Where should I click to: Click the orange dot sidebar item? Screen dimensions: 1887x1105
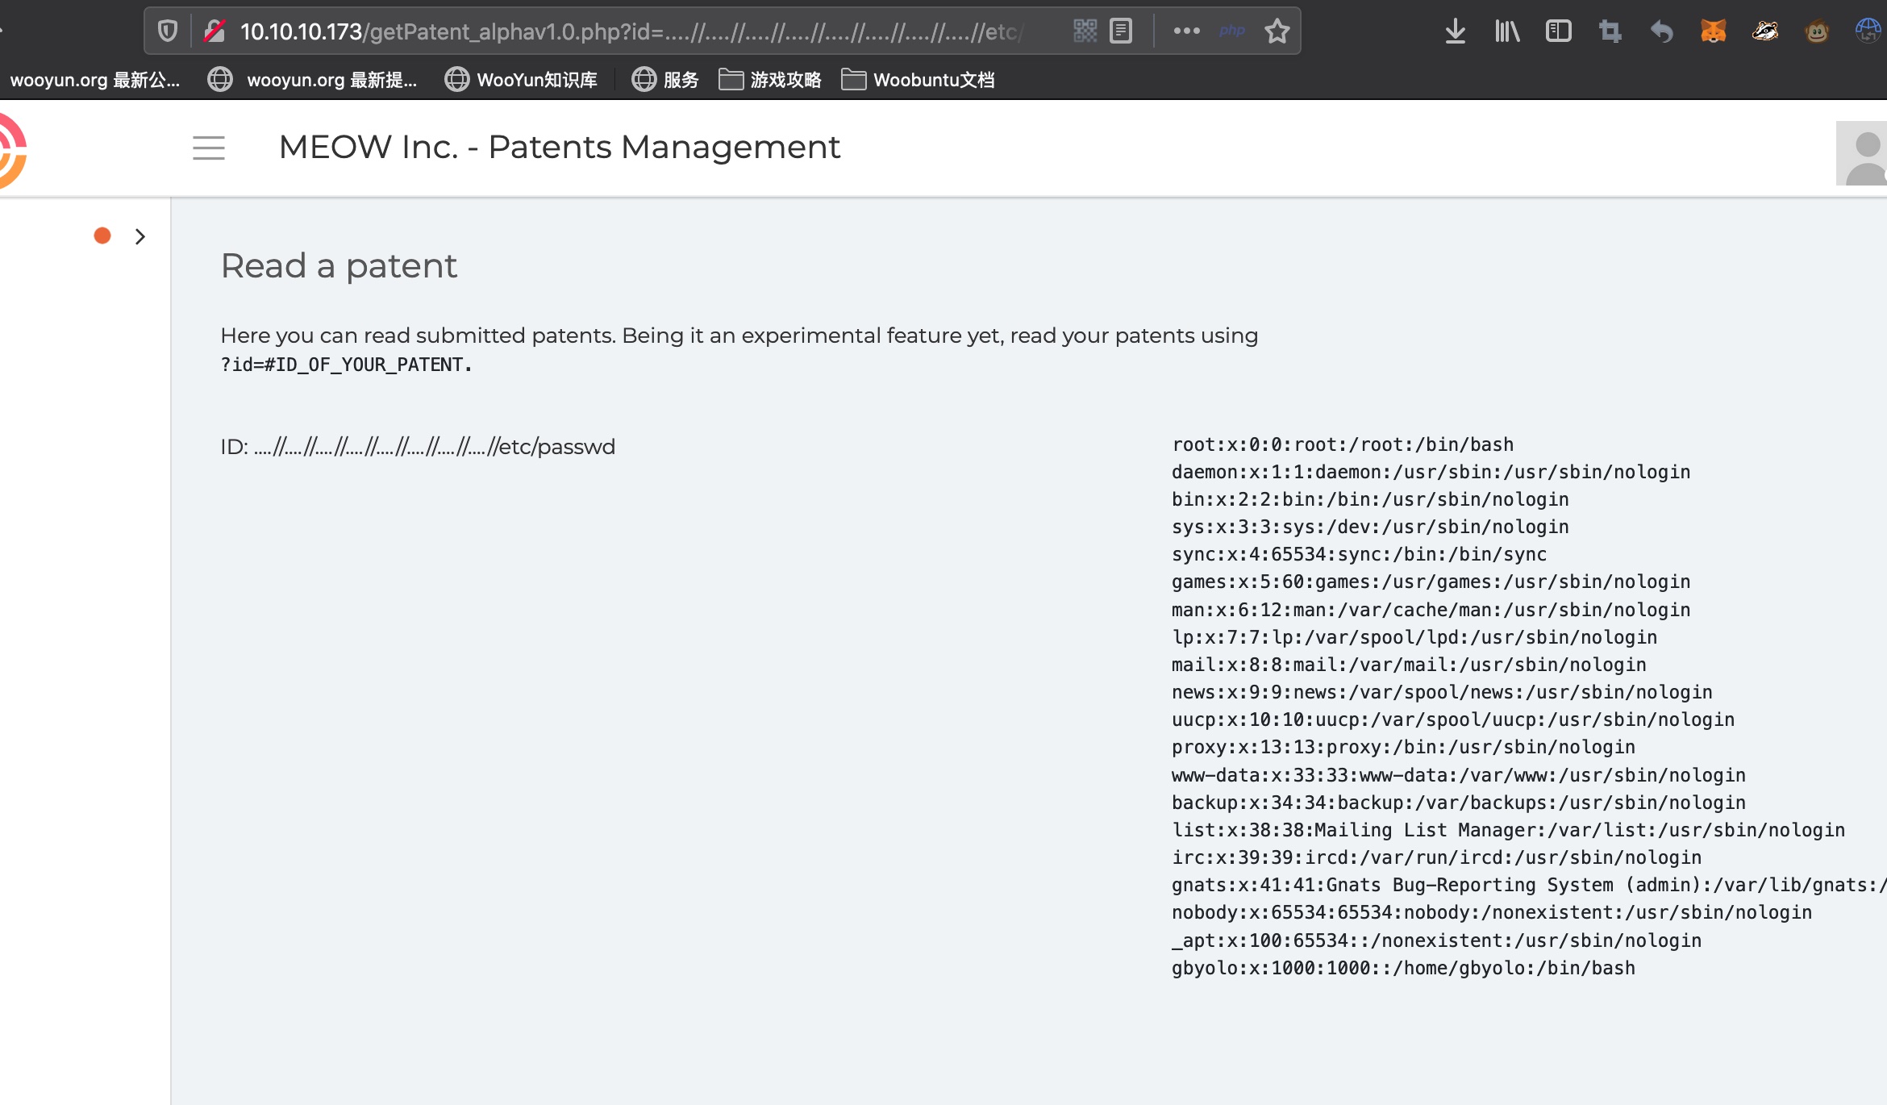coord(102,236)
